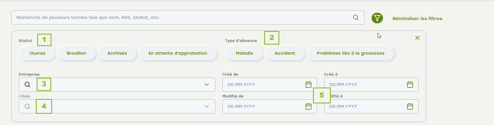Open calendar picker for Créé à

click(410, 85)
